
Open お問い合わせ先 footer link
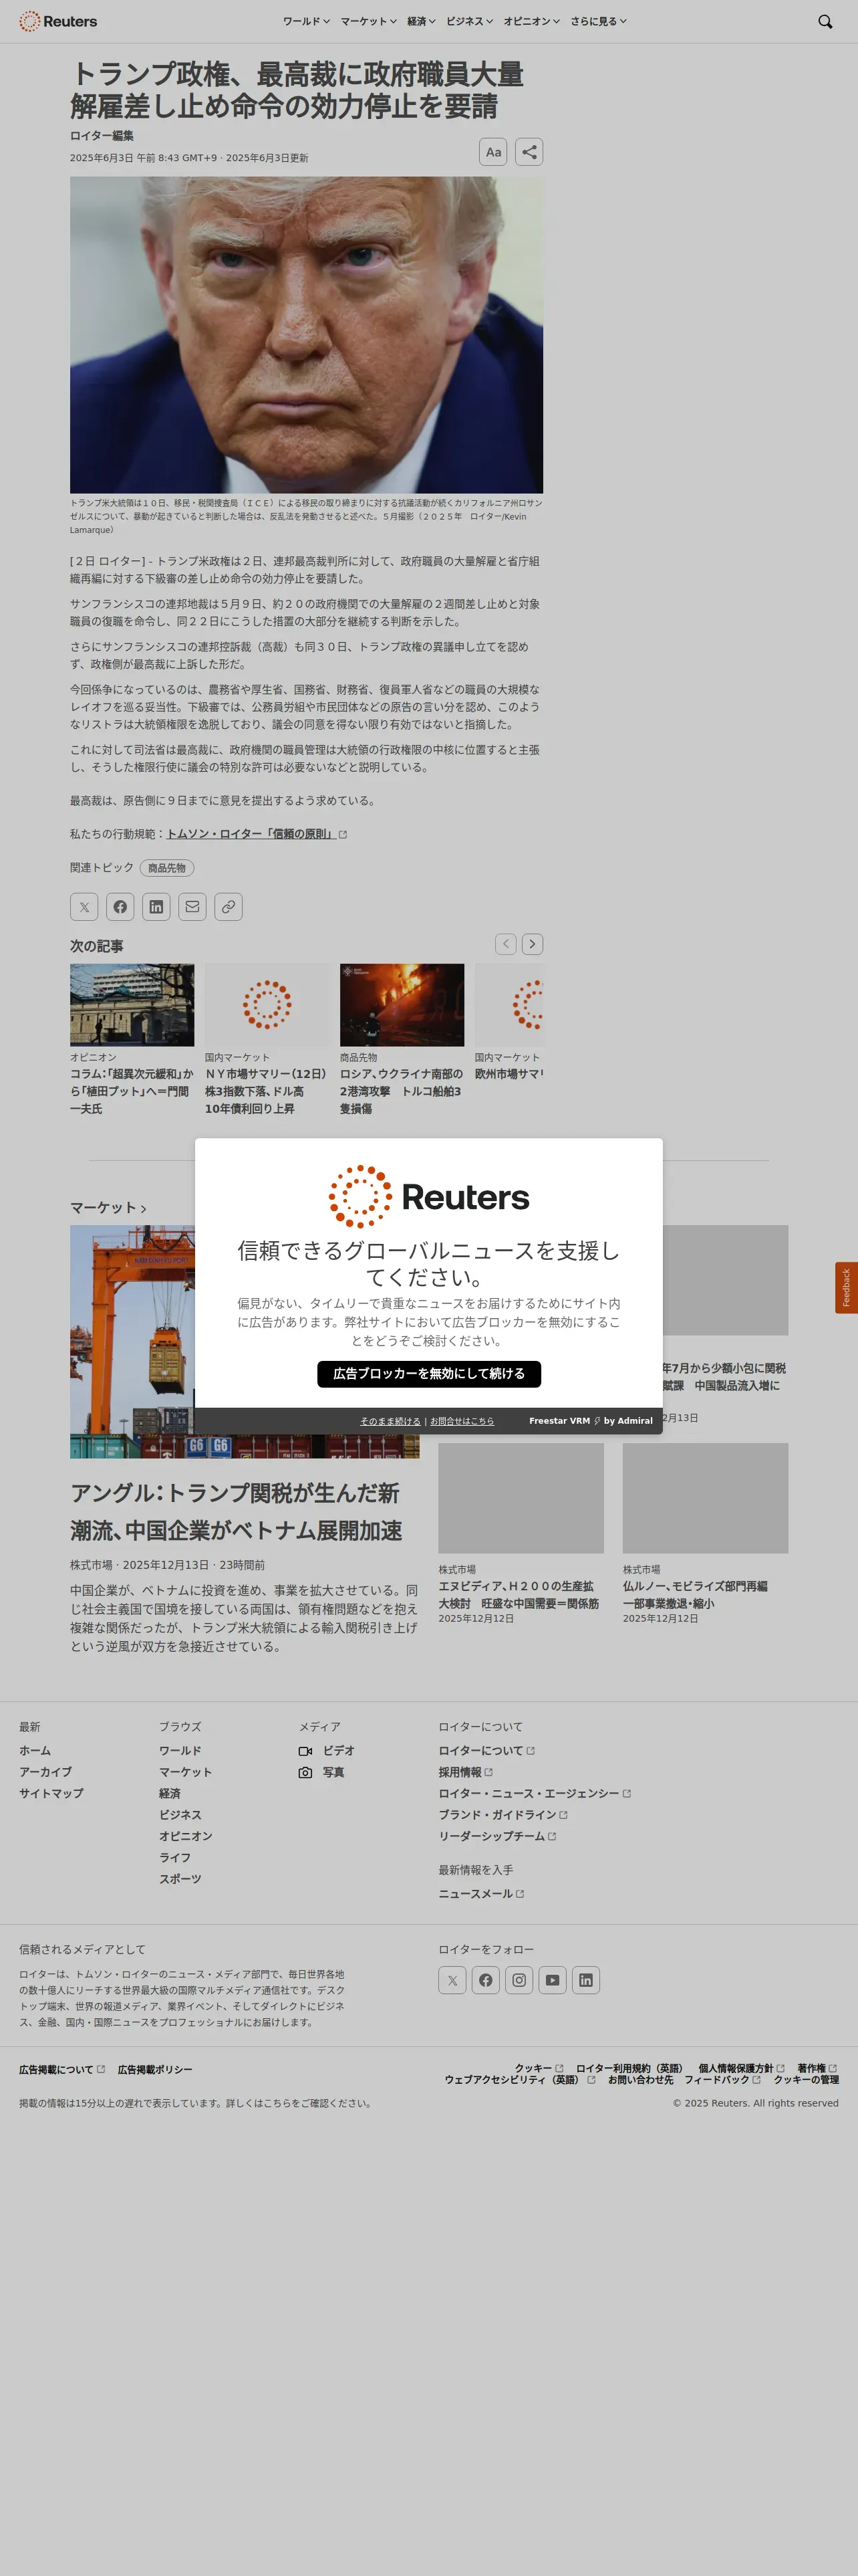[x=640, y=2080]
